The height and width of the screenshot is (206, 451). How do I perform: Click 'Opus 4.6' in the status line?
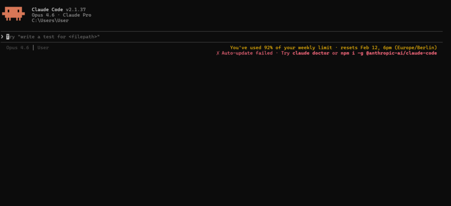(18, 48)
